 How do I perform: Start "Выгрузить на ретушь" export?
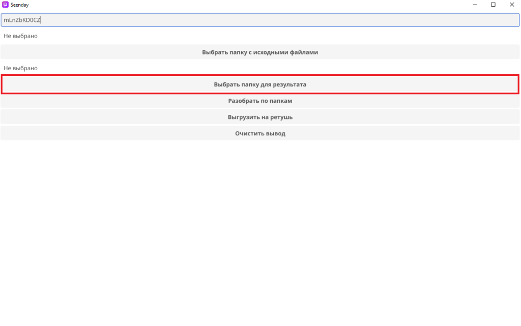coord(260,117)
